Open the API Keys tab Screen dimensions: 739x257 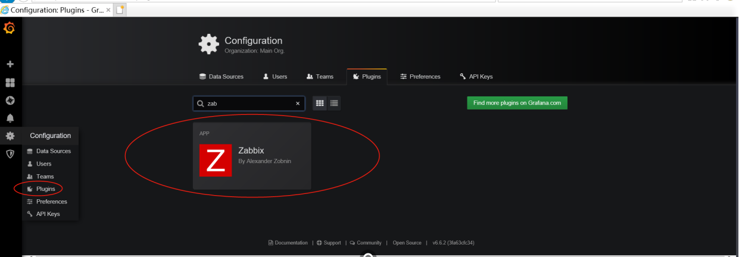(476, 77)
